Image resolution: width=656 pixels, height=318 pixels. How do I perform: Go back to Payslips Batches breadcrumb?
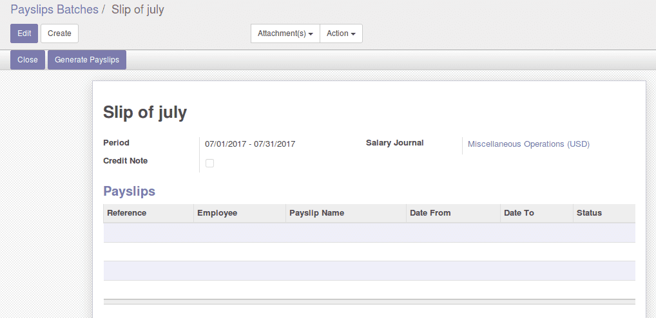[54, 10]
